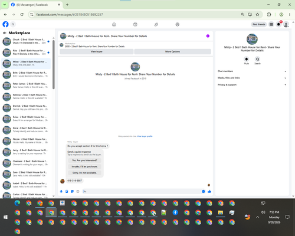Viewport: 295px width, 236px height.
Task: Open Rita's conversation in the list
Action: point(26,53)
